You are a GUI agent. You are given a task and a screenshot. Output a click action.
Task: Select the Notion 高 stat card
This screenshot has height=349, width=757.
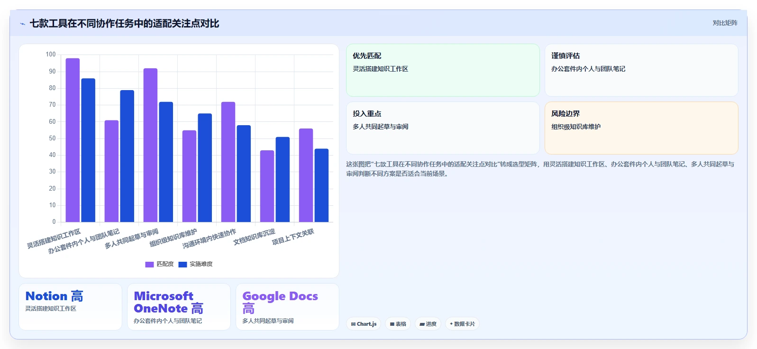70,307
